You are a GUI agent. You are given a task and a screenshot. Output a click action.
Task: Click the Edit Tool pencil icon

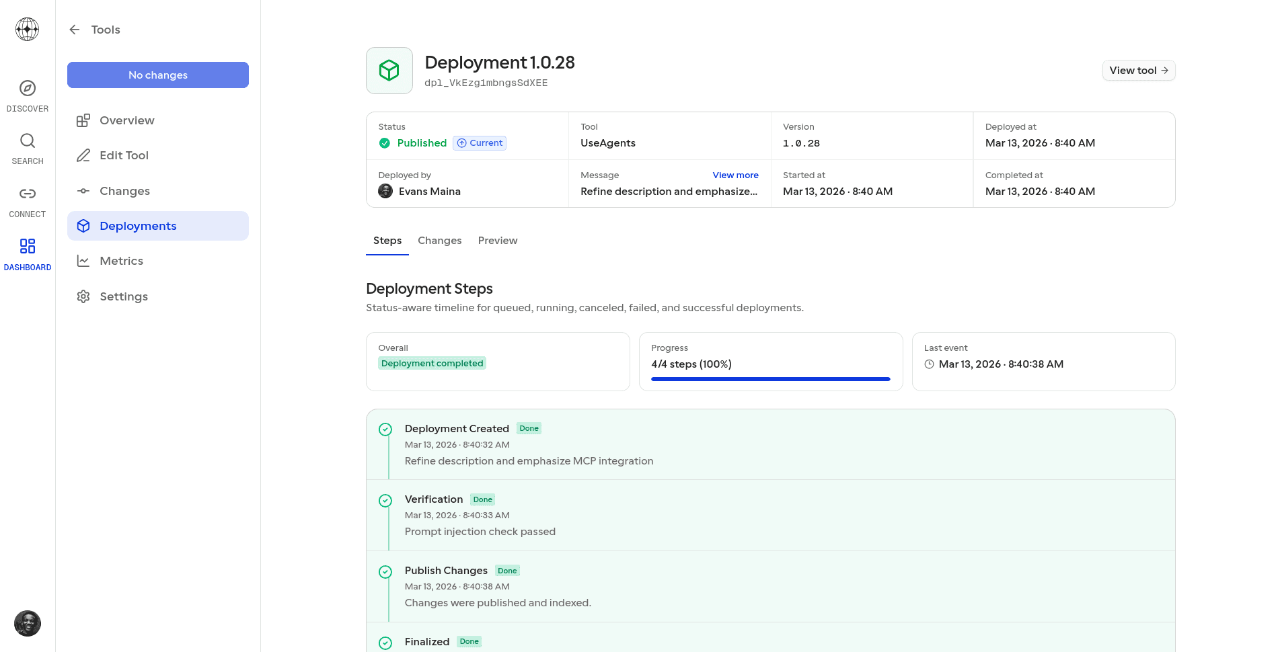tap(83, 155)
